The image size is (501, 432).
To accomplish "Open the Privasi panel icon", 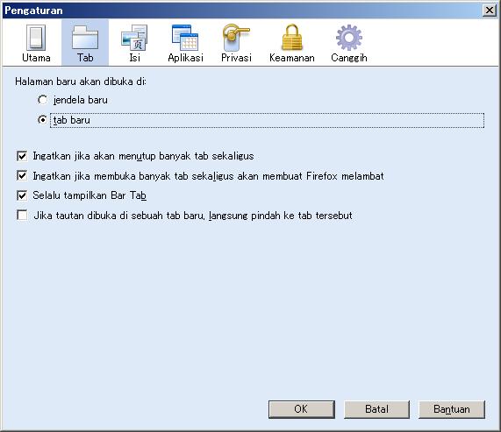I will tap(236, 38).
